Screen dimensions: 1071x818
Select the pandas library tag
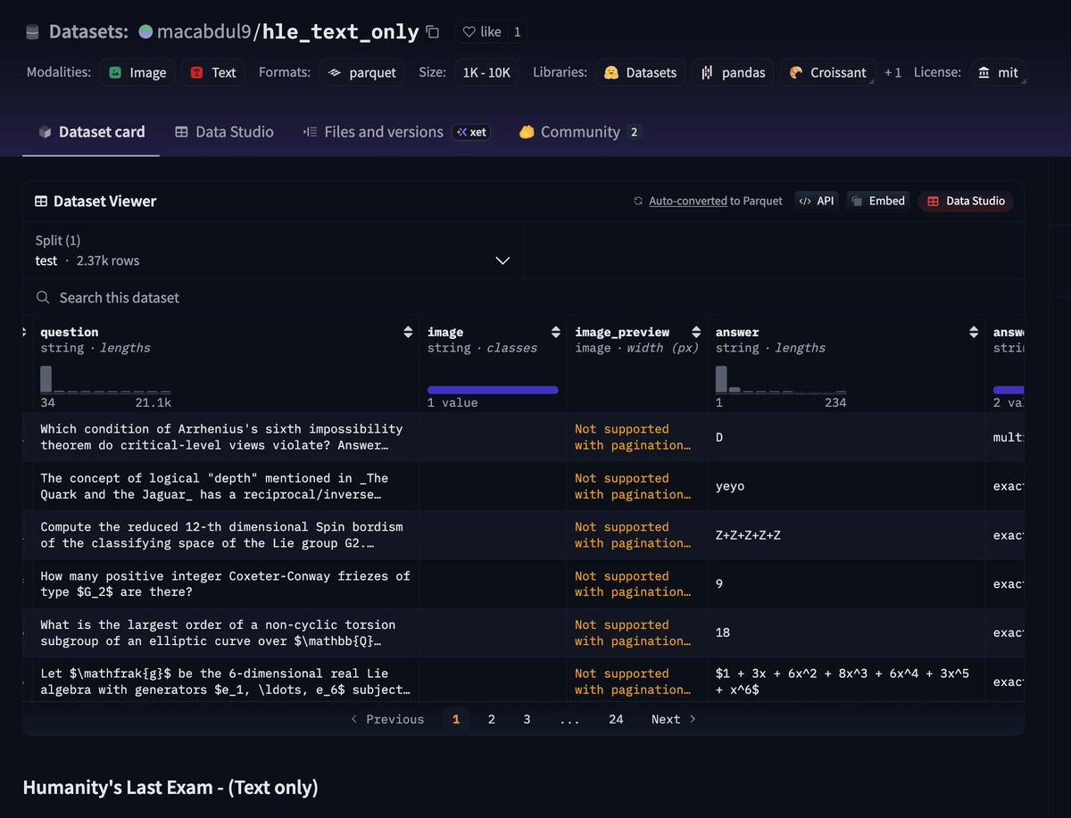coord(733,72)
